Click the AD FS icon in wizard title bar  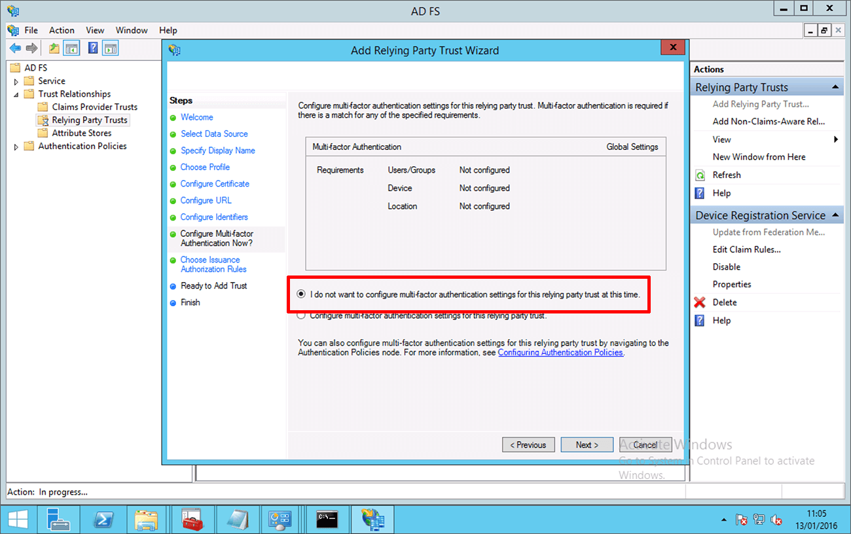click(175, 50)
